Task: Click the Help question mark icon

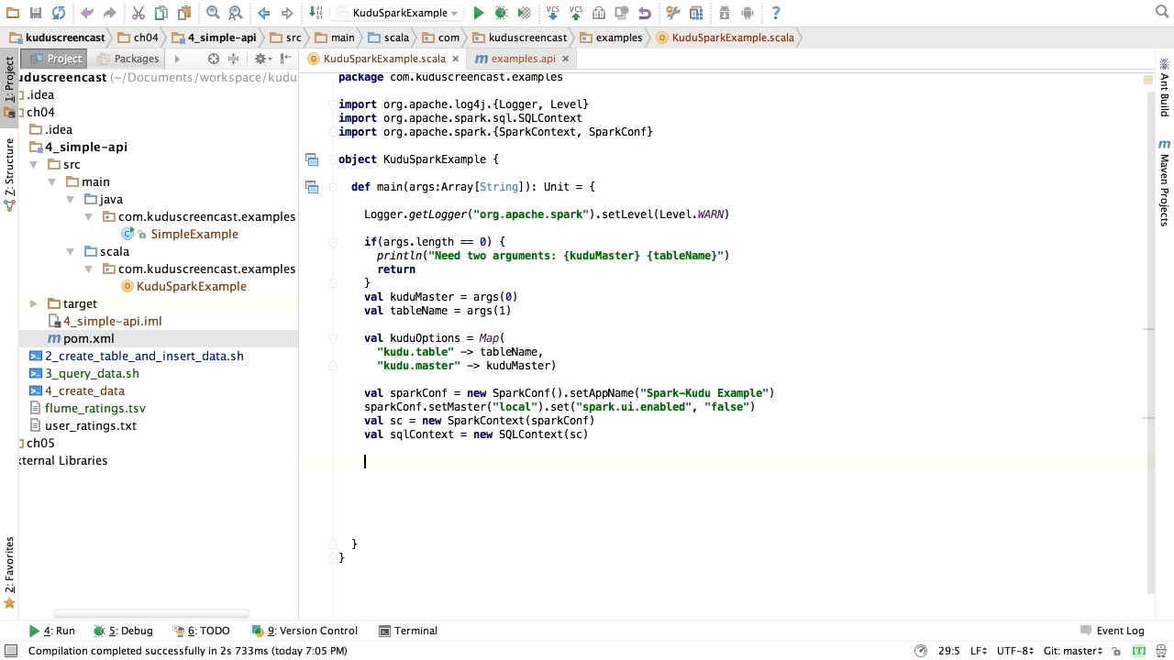Action: pos(776,13)
